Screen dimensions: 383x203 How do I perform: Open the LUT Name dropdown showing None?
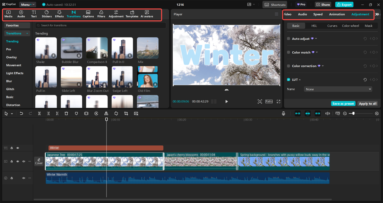[x=338, y=89]
